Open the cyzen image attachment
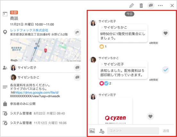 (x=115, y=111)
